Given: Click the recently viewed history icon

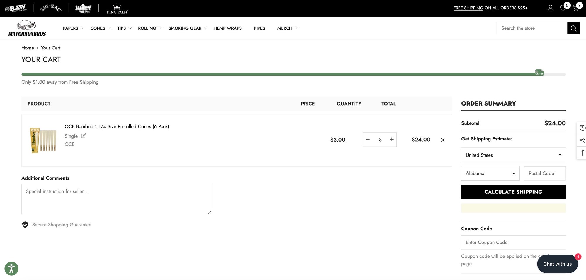Looking at the screenshot, I should (x=582, y=128).
